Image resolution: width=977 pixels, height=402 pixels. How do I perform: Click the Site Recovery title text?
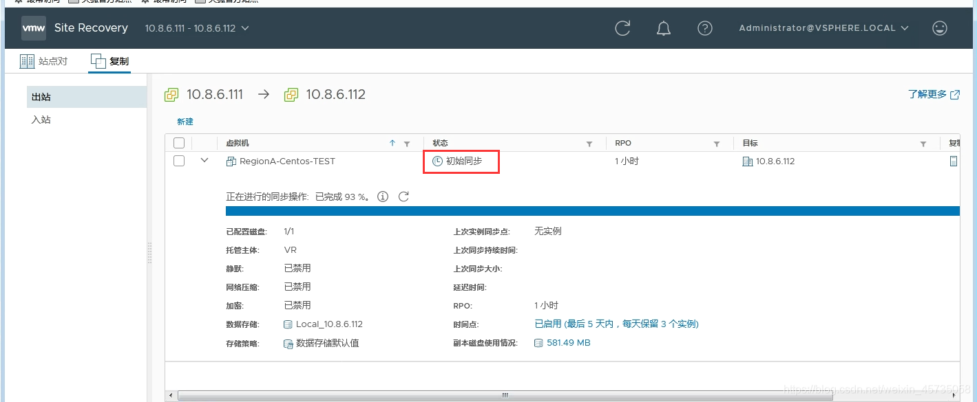[x=91, y=28]
